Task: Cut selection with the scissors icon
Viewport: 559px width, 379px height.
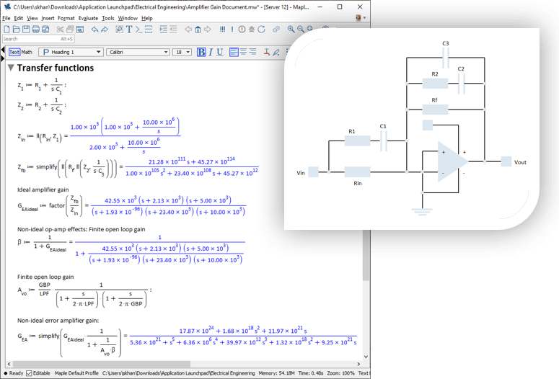Action: (x=61, y=30)
